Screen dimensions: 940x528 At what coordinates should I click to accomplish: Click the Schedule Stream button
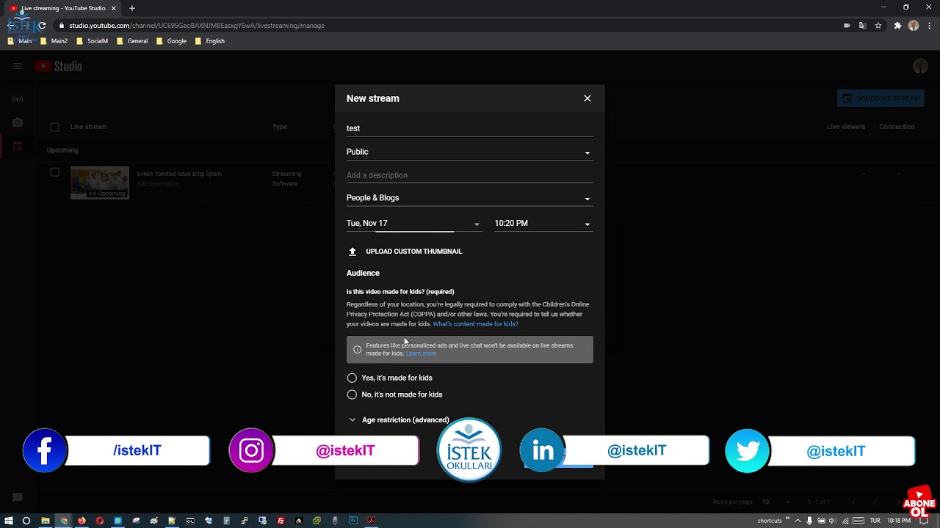click(x=881, y=98)
